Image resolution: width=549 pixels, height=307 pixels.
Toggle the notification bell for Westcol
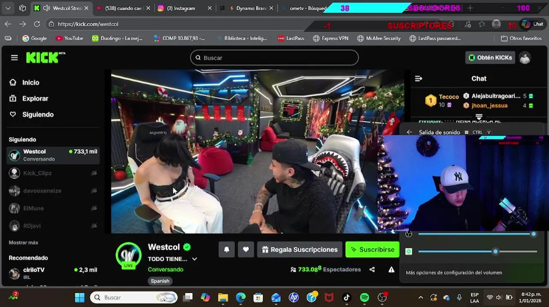[x=227, y=249]
